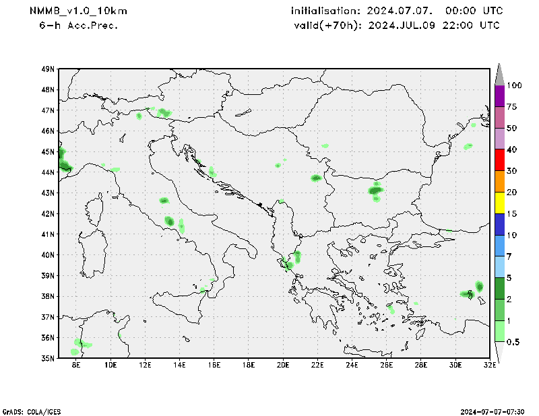The image size is (539, 416).
Task: Click the initialisation date text
Action: [x=396, y=11]
